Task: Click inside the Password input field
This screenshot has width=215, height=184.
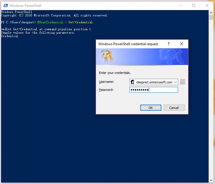Action: tap(161, 90)
